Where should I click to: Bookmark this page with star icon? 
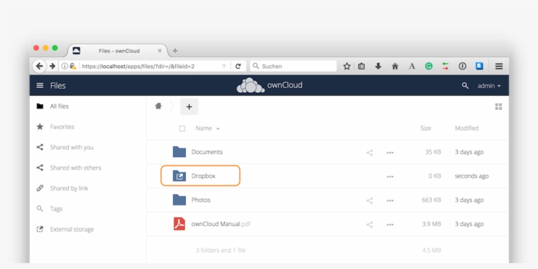(347, 66)
